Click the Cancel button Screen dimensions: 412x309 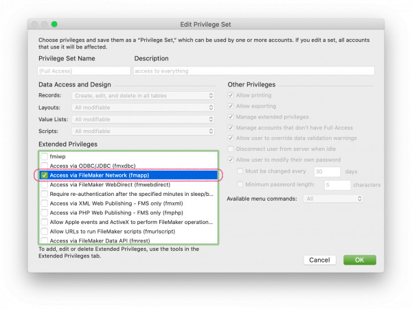coord(320,260)
